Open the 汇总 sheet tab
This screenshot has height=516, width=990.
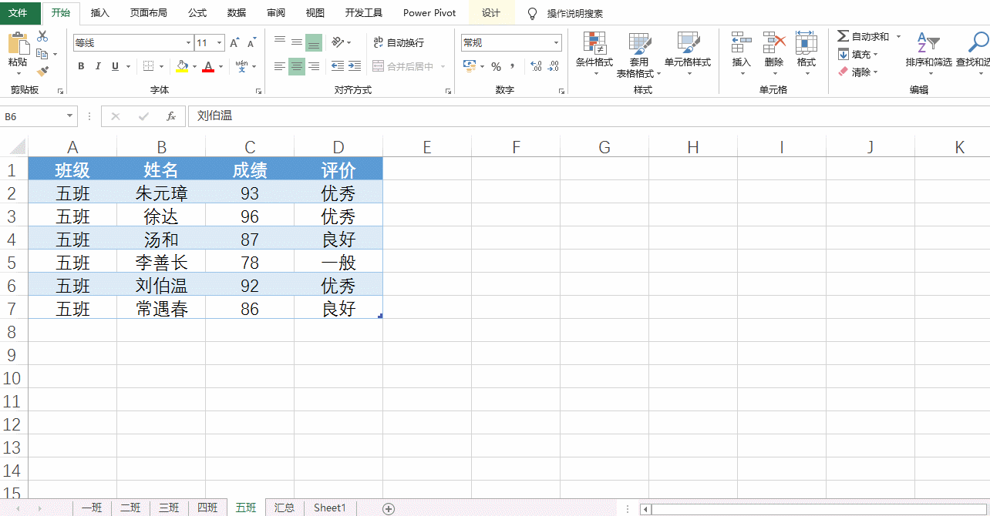(284, 508)
